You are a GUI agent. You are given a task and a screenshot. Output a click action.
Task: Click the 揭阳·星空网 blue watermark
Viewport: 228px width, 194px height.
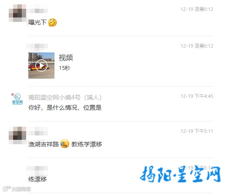click(180, 174)
